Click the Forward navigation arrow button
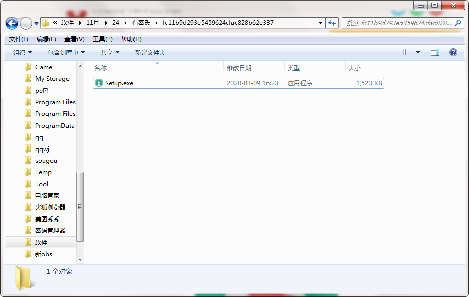This screenshot has height=297, width=469. pos(26,23)
